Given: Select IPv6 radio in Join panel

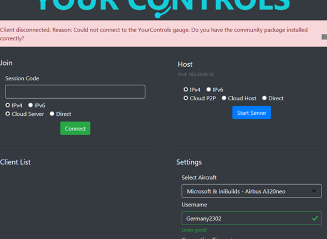Looking at the screenshot, I should (x=30, y=105).
